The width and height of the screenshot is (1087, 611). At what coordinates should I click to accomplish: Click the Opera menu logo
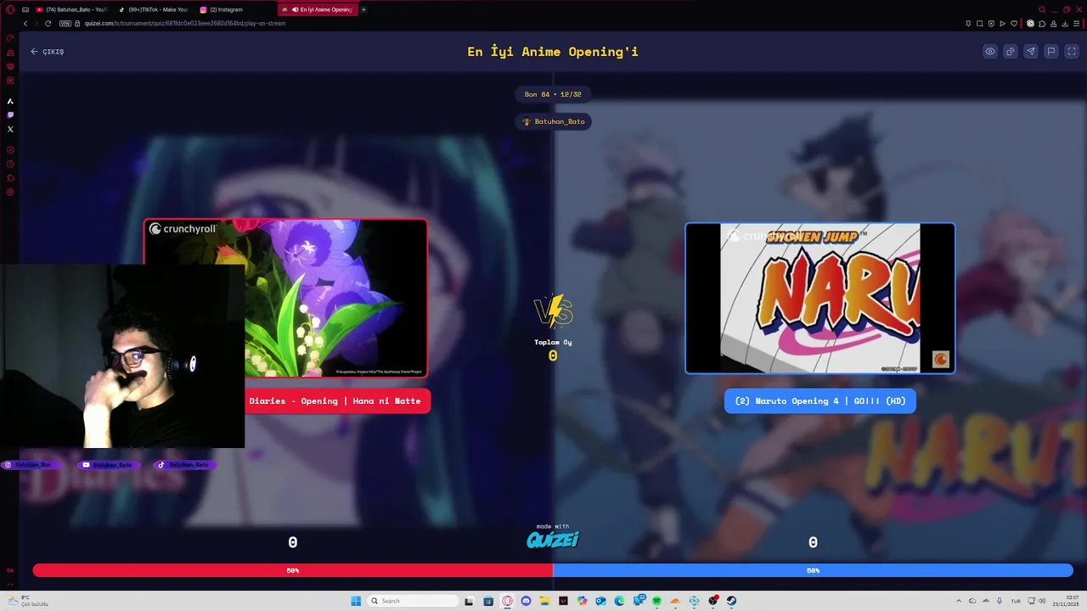10,9
